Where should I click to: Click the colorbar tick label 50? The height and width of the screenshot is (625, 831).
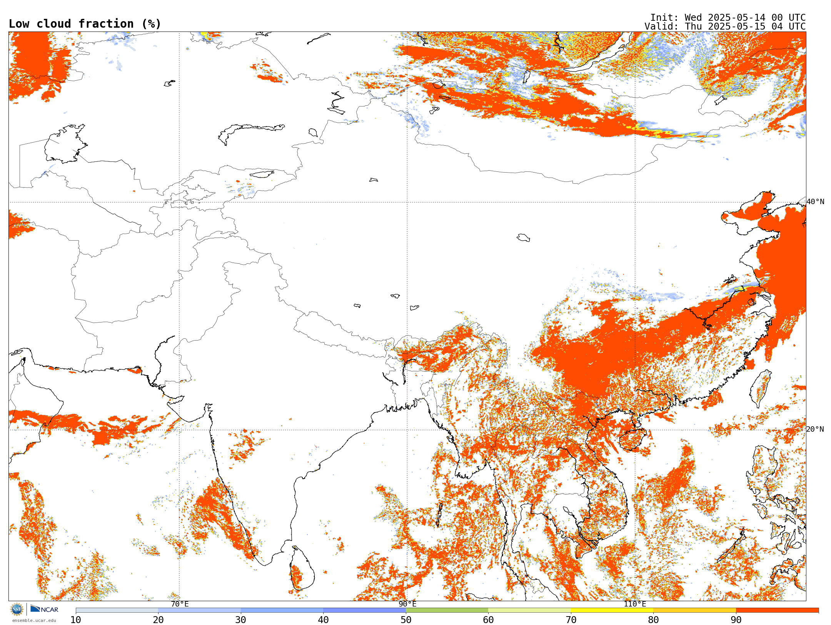406,620
